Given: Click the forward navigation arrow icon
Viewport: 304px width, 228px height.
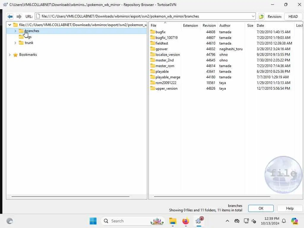Looking at the screenshot, I should pos(19,17).
